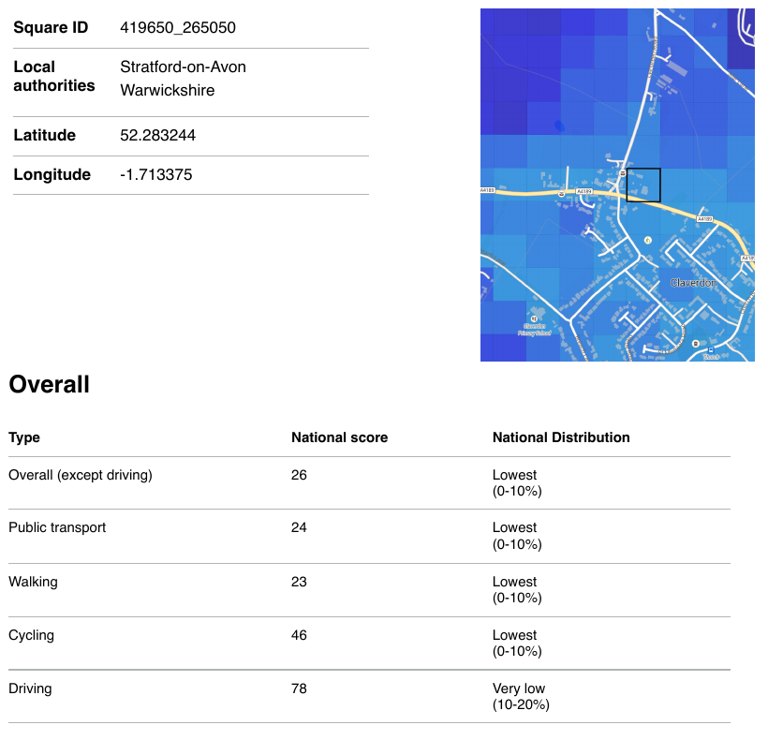Click the longitude value -1.713375
This screenshot has height=740, width=768.
[156, 174]
